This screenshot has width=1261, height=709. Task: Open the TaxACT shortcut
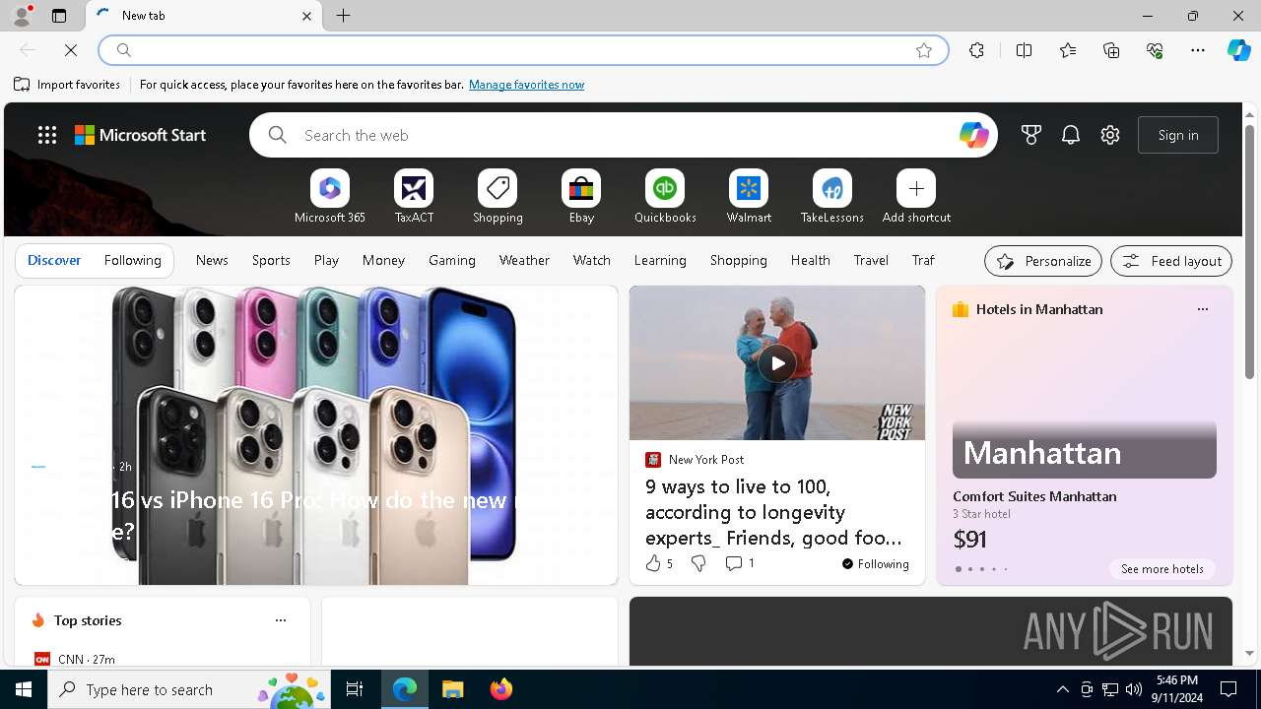point(414,197)
